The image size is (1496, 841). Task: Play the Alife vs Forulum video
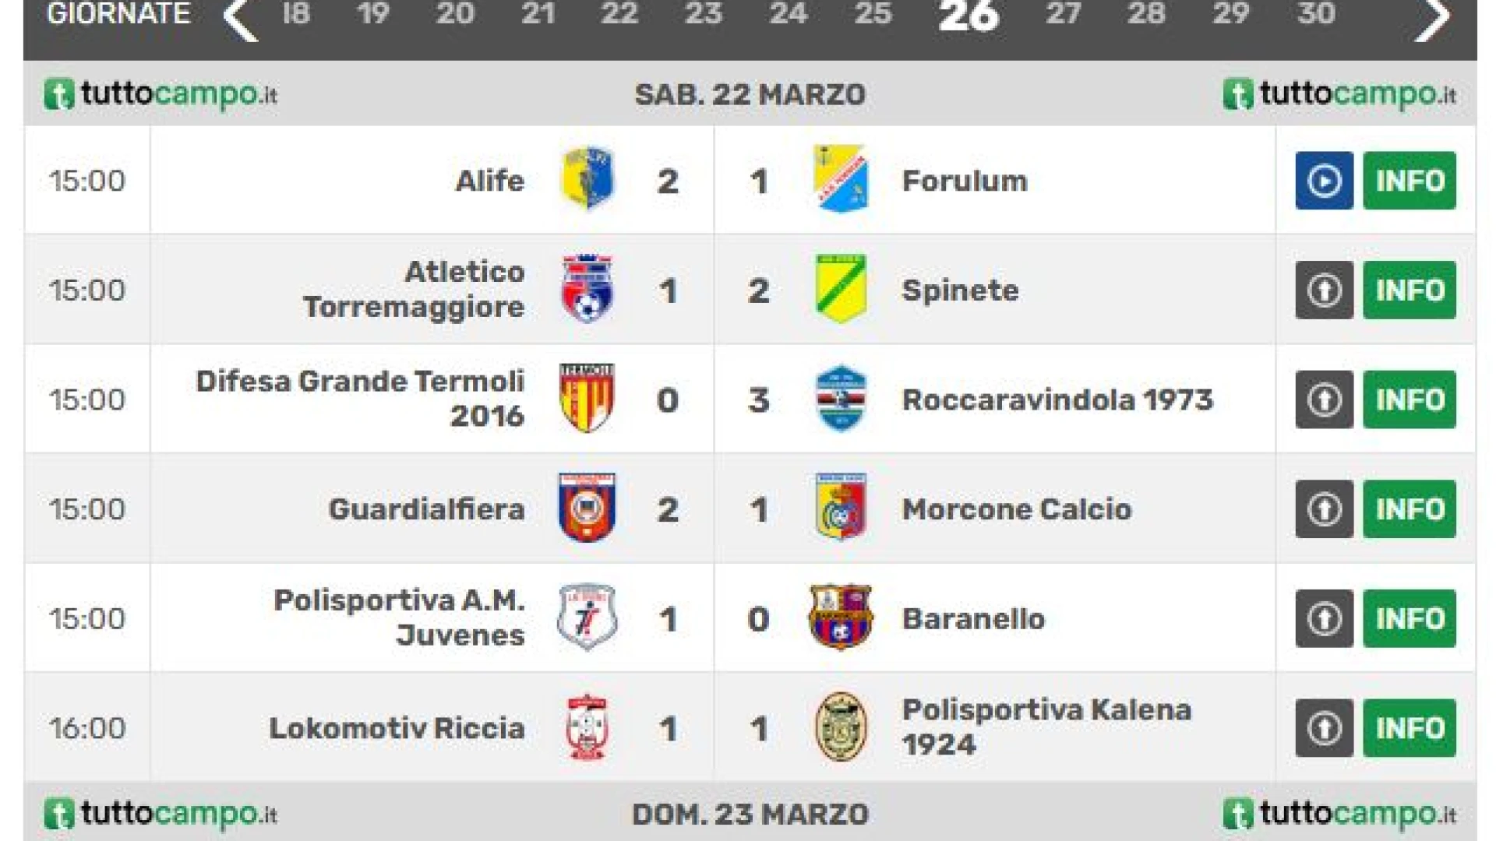[1324, 181]
